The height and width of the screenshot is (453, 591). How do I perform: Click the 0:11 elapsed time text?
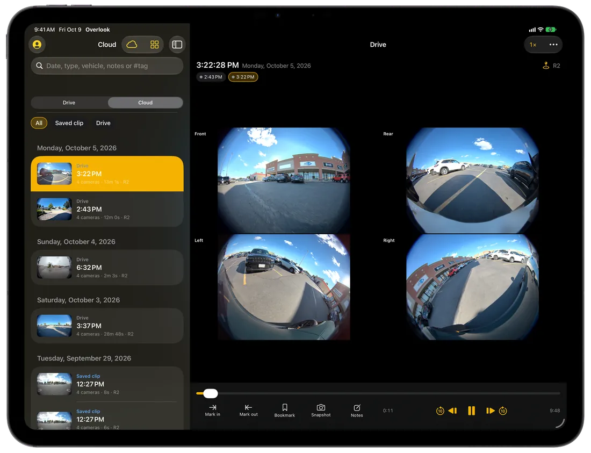(x=388, y=411)
